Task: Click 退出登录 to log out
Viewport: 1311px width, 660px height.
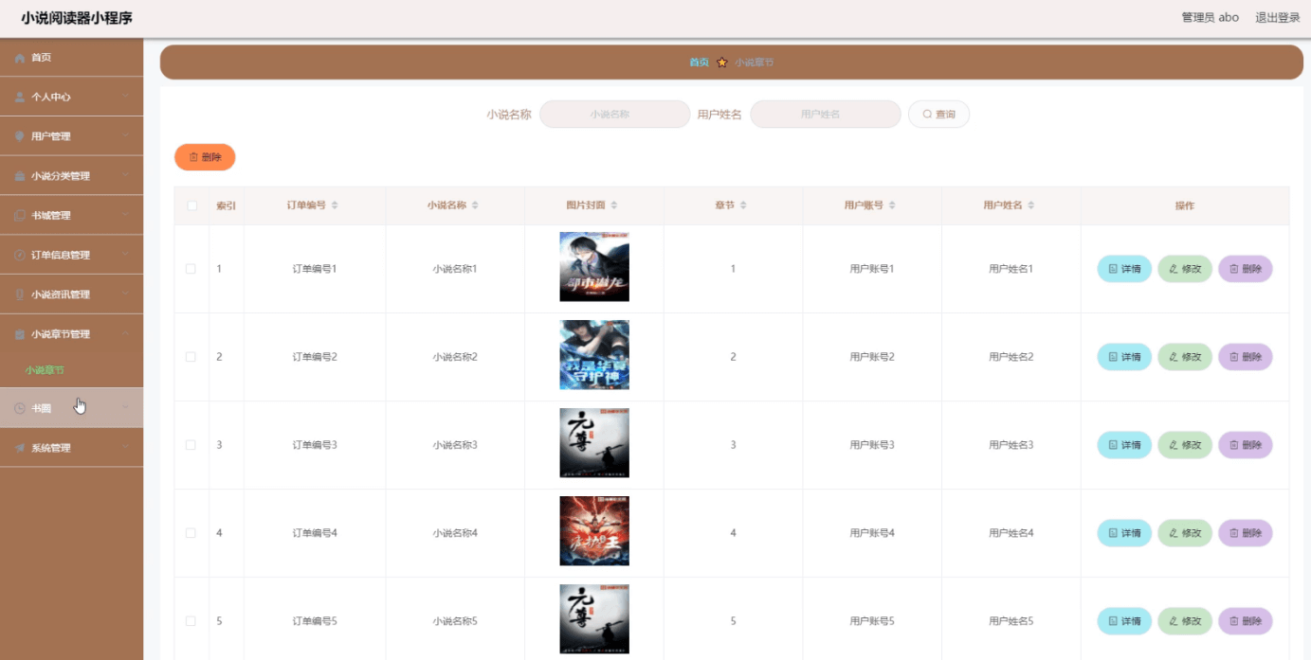Action: click(x=1277, y=17)
